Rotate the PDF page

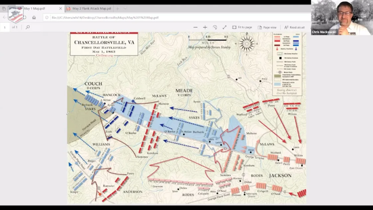[215, 27]
